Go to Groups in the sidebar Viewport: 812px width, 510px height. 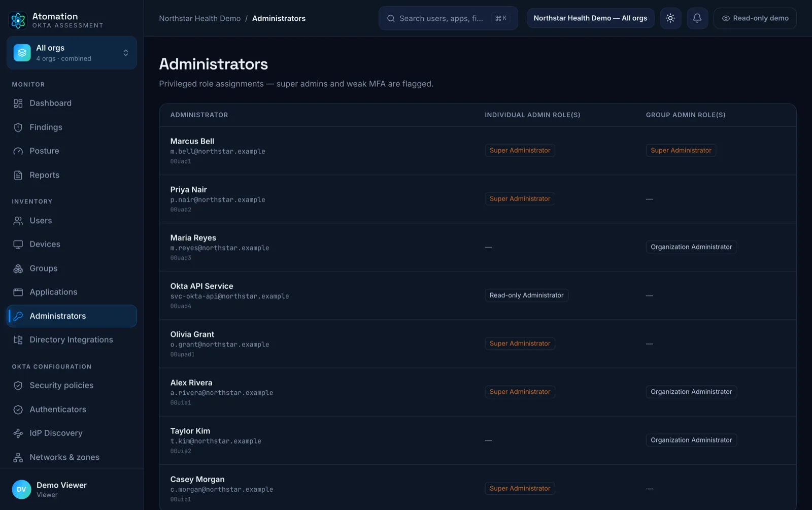click(72, 268)
